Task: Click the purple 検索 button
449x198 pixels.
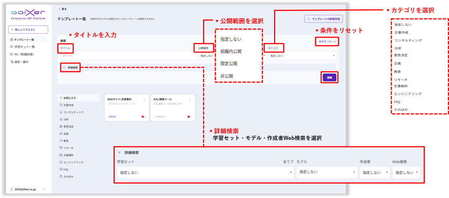Action: [x=329, y=77]
